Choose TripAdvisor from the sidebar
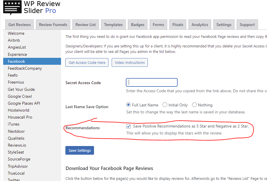Screen dimensions: 267x181 (32, 166)
